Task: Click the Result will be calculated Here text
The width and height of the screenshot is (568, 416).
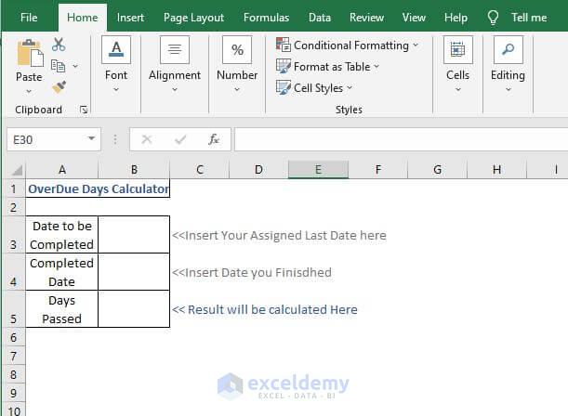Action: (x=264, y=309)
